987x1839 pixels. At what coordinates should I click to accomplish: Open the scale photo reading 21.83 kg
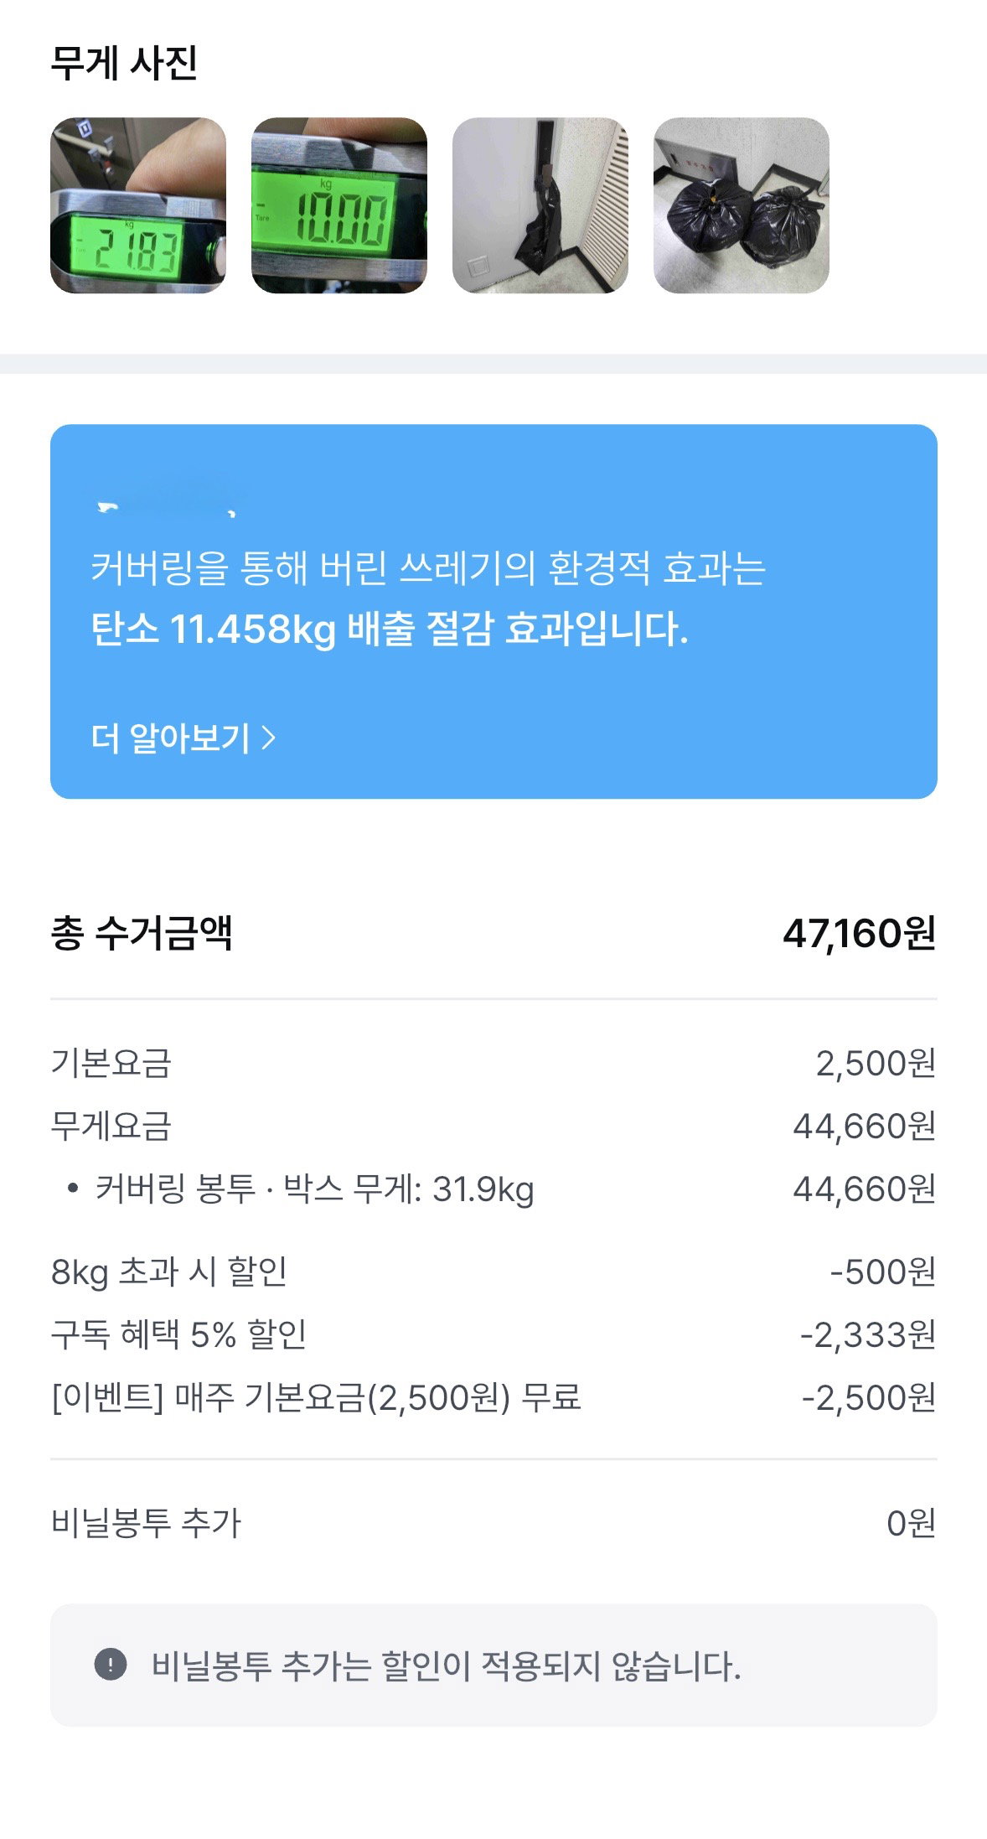138,205
